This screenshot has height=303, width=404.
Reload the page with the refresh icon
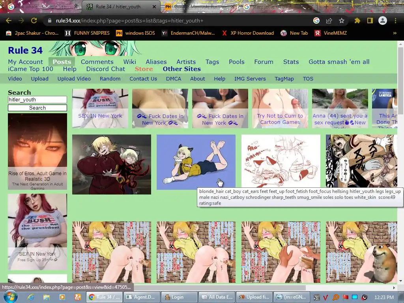34,21
